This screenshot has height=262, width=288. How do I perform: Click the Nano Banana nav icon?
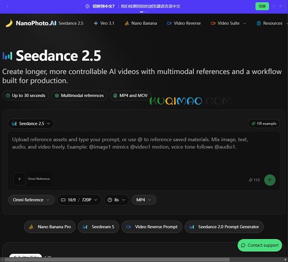127,23
